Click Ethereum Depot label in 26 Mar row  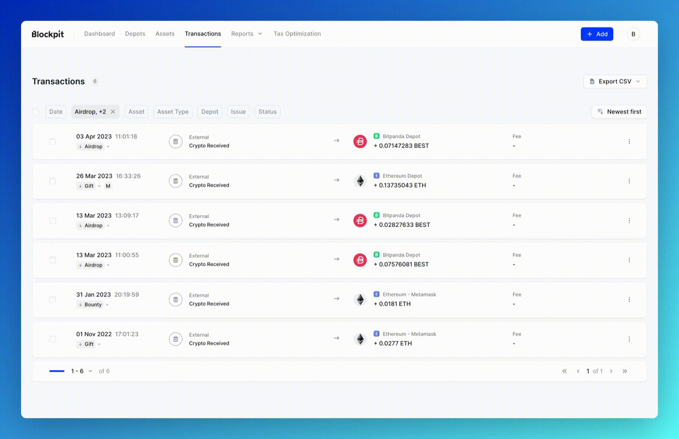click(402, 176)
